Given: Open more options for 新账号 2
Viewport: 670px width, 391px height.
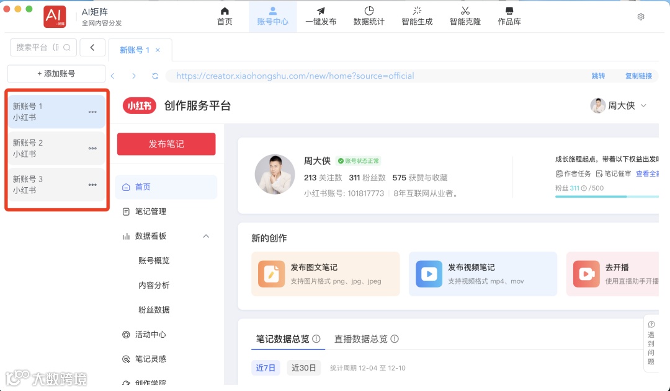Looking at the screenshot, I should click(x=92, y=149).
